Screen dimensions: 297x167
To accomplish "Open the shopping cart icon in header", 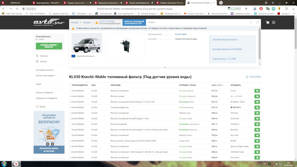I will point(268,23).
